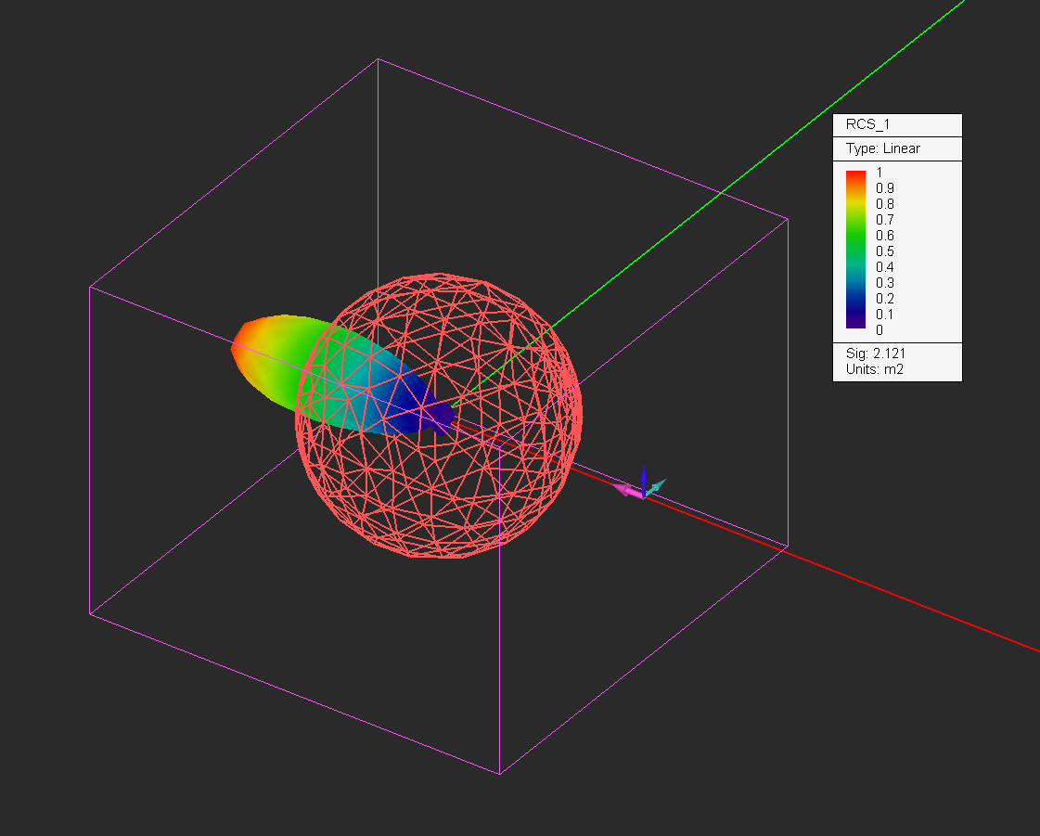Click the 0.5 value label in the legend
1040x836 pixels.
tap(885, 251)
